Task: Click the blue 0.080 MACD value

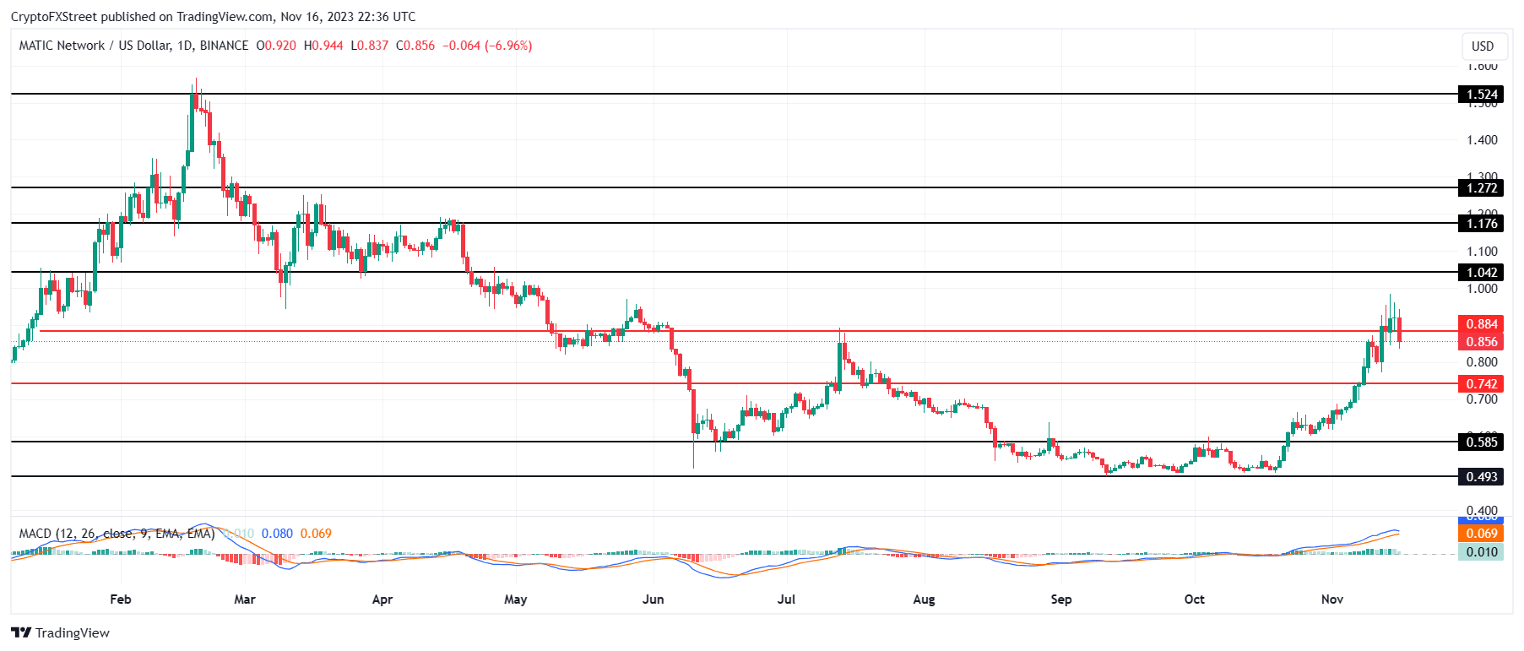Action: [x=277, y=534]
